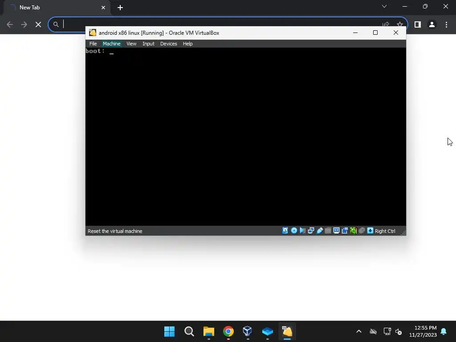Click Chrome's back navigation arrow
The image size is (456, 342).
tap(10, 24)
